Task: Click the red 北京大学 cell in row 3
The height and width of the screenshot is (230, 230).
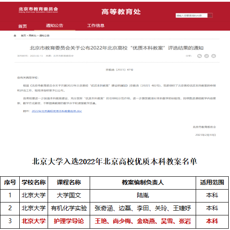Action: [x=33, y=221]
